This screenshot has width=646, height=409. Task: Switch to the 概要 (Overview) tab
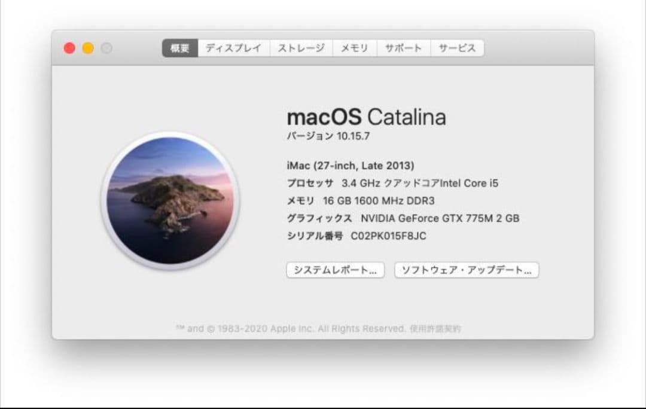click(x=181, y=48)
